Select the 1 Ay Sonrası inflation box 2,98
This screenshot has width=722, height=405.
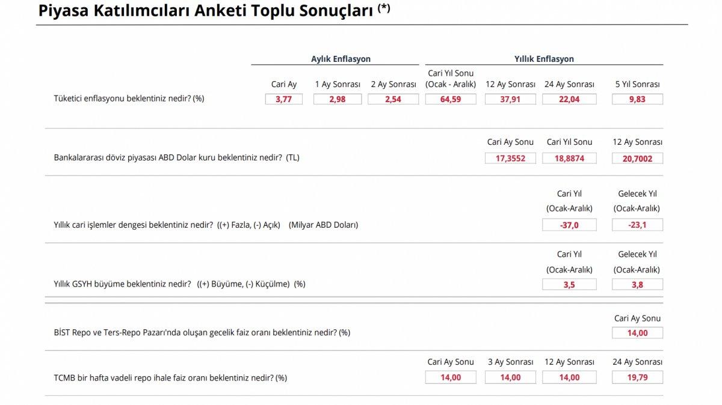[338, 99]
